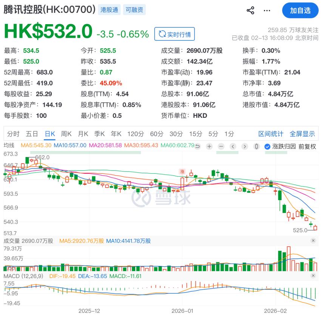Switch to the 周K weekly chart tab

tap(66, 134)
